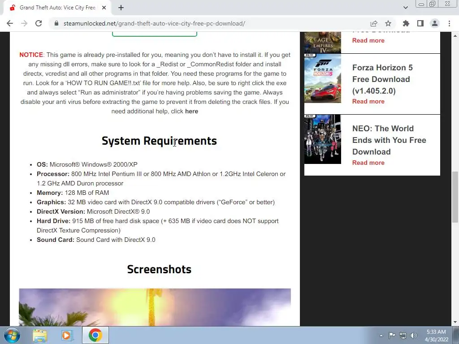Click the Screenshots heading

(159, 269)
